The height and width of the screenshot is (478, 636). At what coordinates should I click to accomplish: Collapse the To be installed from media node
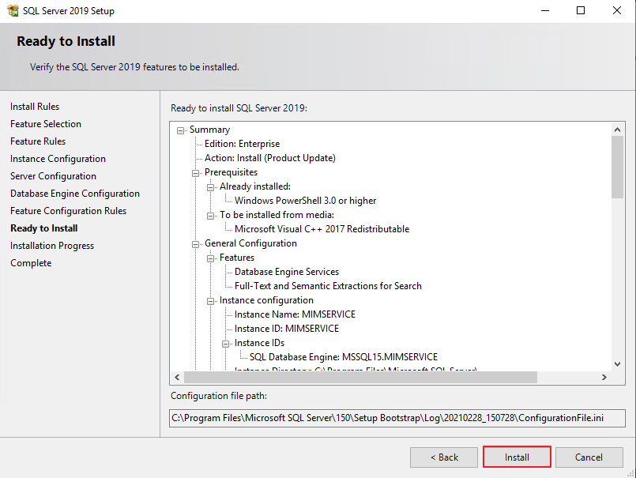[x=210, y=216]
